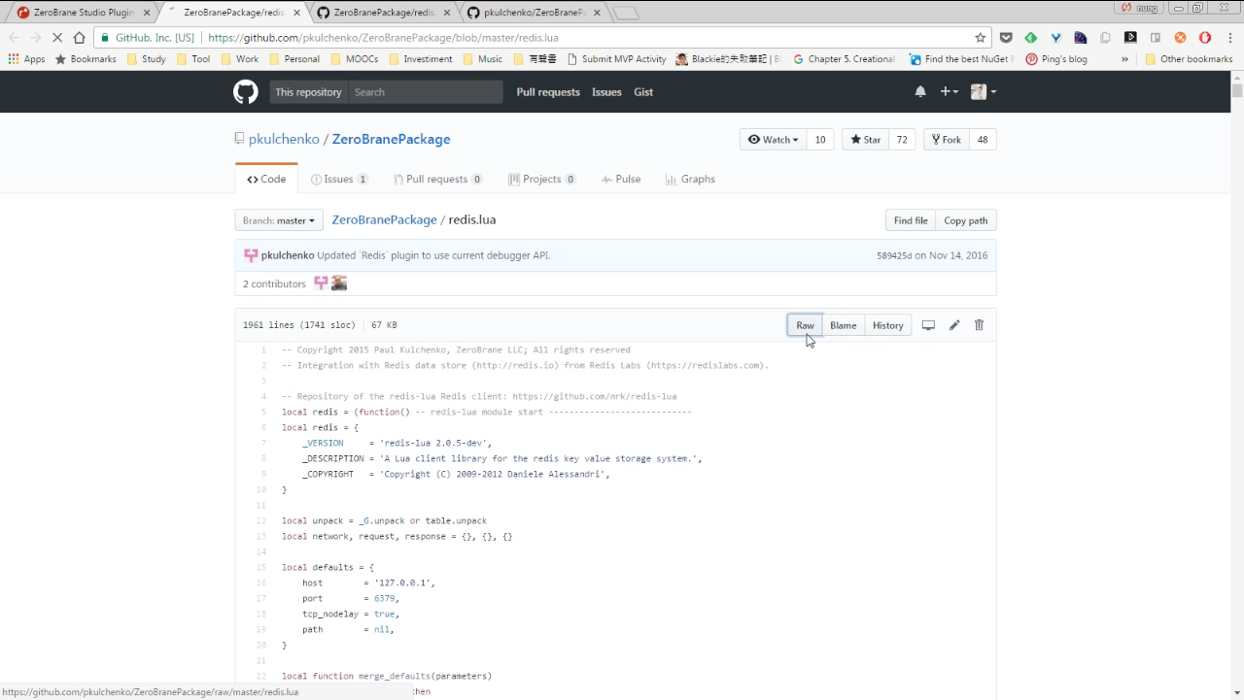The height and width of the screenshot is (700, 1244).
Task: Click the Copy path button
Action: point(965,220)
